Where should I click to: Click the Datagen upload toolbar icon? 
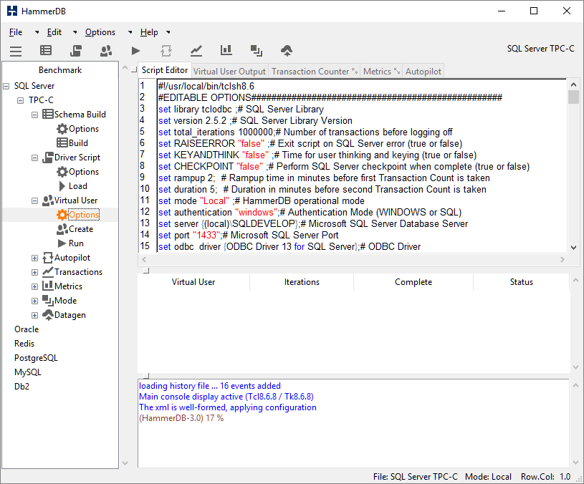[287, 51]
